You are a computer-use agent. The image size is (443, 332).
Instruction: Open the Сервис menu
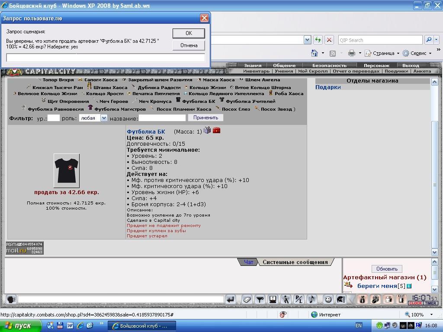pyautogui.click(x=417, y=53)
